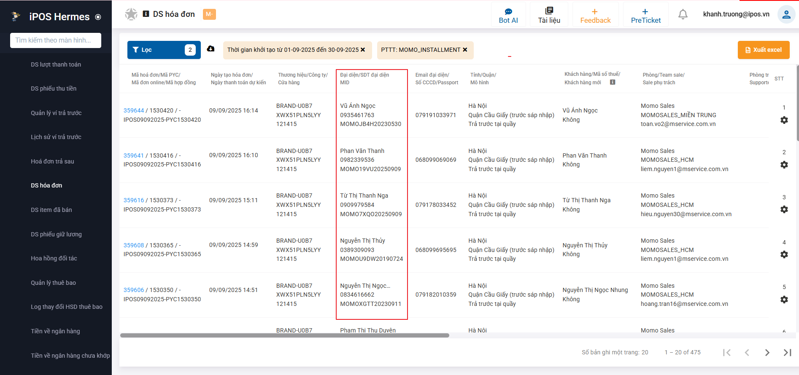Click the Số bản ghi một trang: 20 label
Screen dimensions: 799x375
tap(615, 352)
